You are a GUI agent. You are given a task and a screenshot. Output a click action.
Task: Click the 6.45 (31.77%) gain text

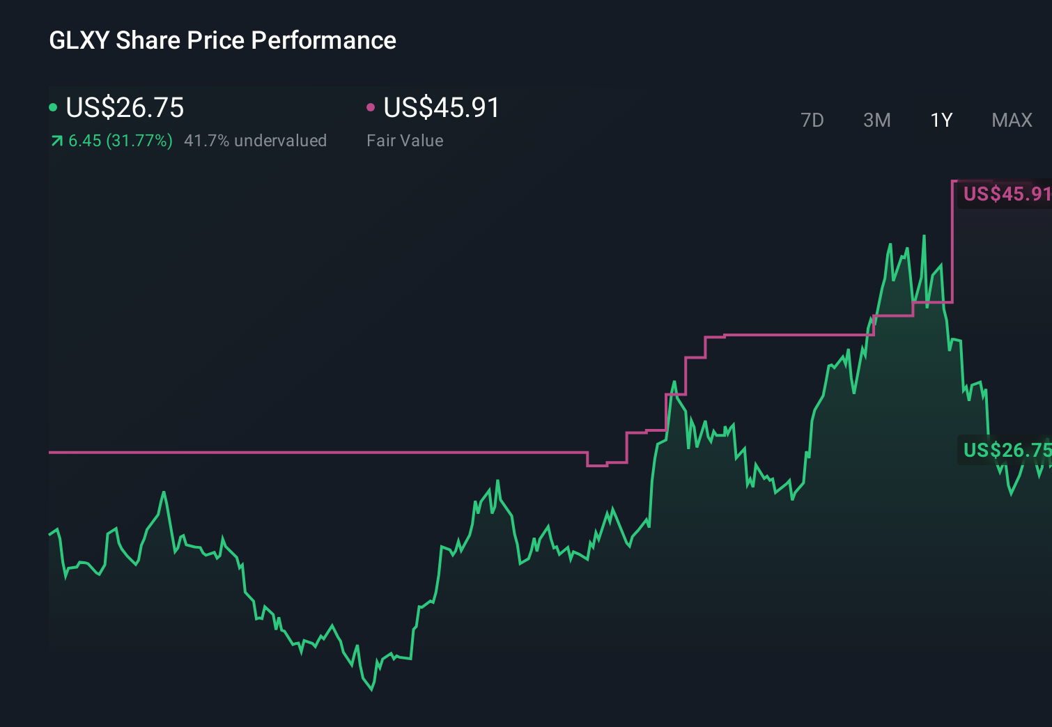120,140
